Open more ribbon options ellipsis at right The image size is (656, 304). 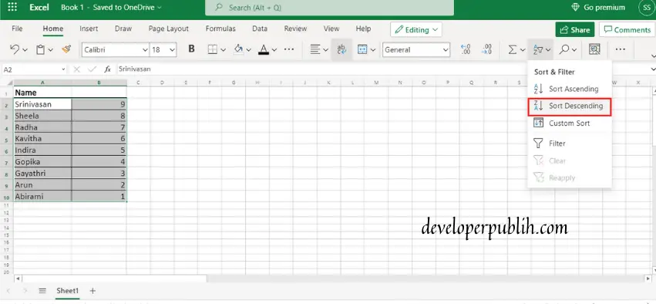click(x=621, y=49)
